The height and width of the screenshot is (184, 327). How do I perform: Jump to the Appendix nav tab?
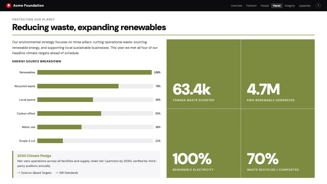(305, 6)
